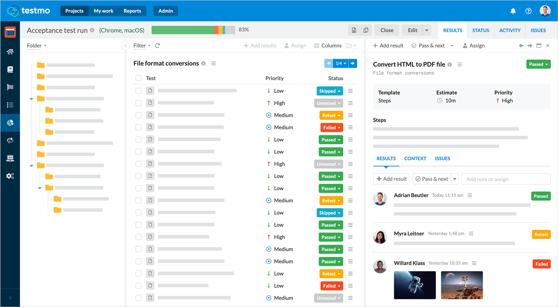Check the first Failed Medium row checkbox

tap(139, 127)
